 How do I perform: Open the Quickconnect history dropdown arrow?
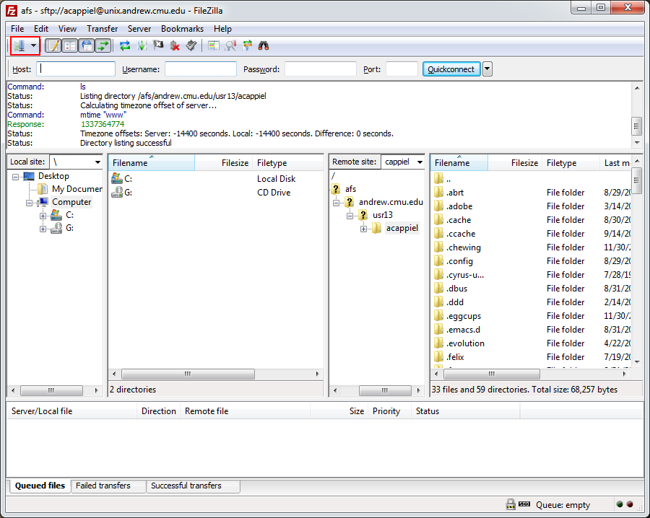(x=487, y=69)
